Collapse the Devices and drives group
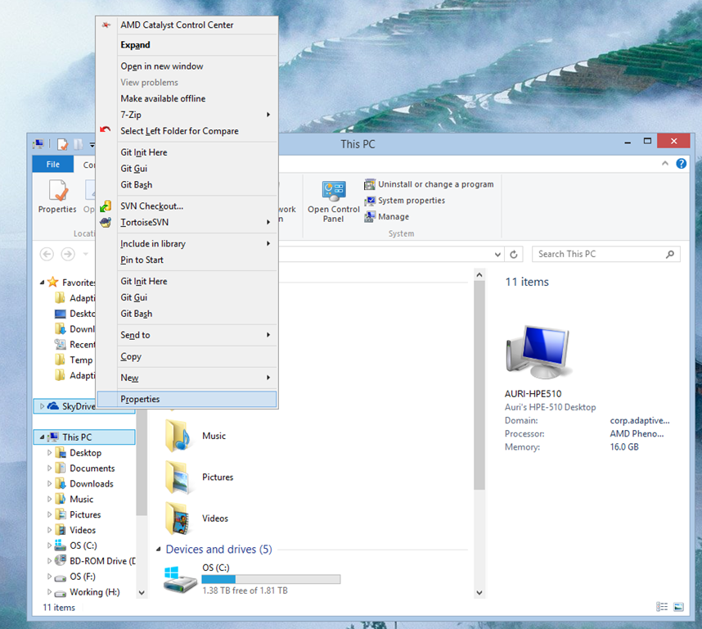Image resolution: width=702 pixels, height=629 pixels. tap(159, 550)
